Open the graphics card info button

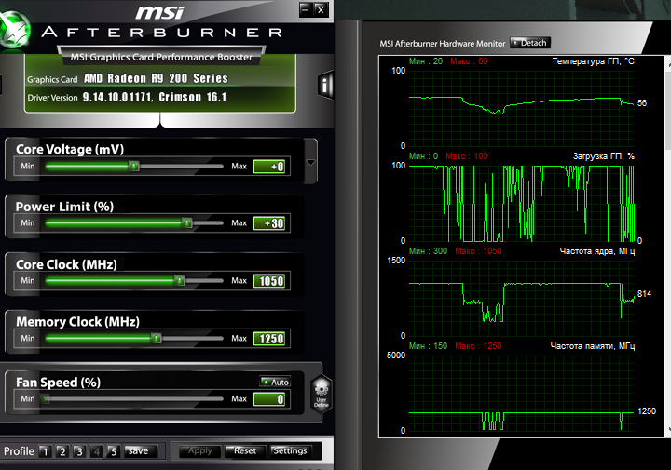coord(325,85)
